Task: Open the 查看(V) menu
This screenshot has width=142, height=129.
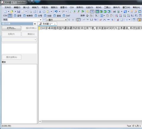Action: (x=64, y=7)
